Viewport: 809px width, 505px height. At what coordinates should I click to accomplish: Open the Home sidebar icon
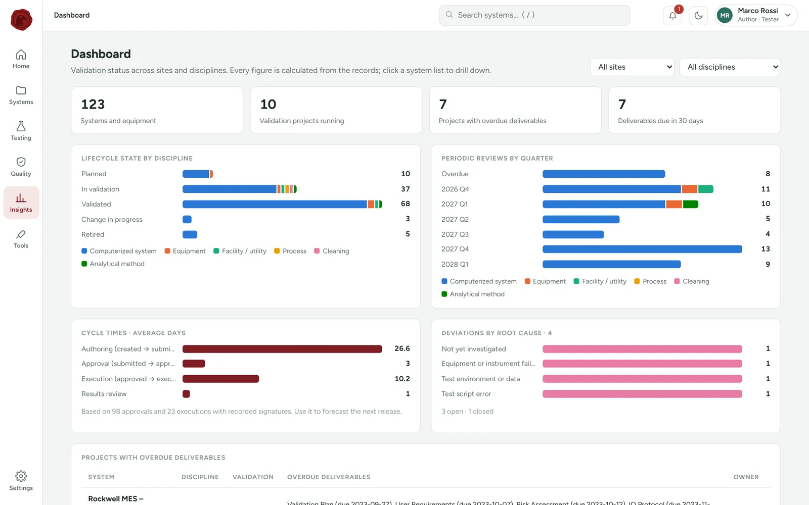[21, 55]
